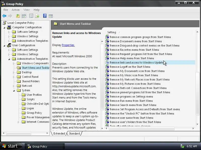Collapse the System tree node
This screenshot has width=201, height=150.
(x=14, y=90)
